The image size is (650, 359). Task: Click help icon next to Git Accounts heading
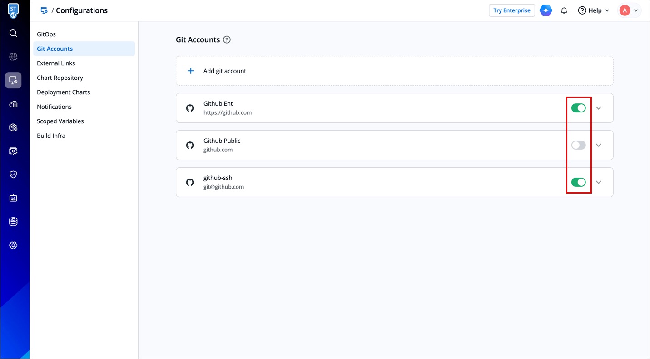pyautogui.click(x=227, y=39)
